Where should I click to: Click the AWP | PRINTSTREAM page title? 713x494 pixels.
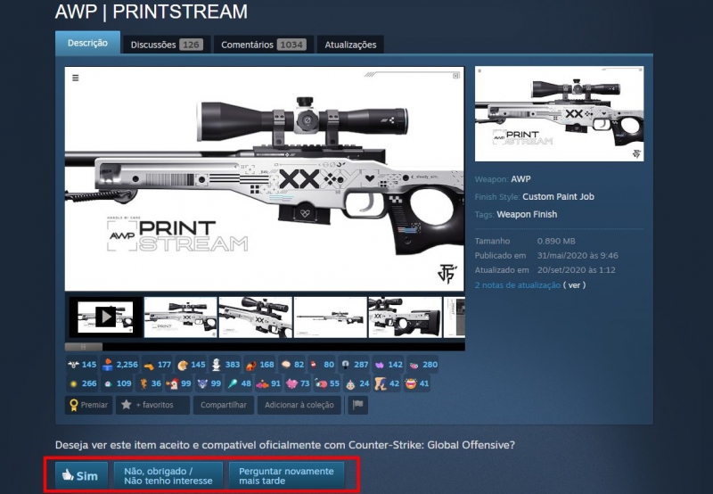(x=152, y=12)
